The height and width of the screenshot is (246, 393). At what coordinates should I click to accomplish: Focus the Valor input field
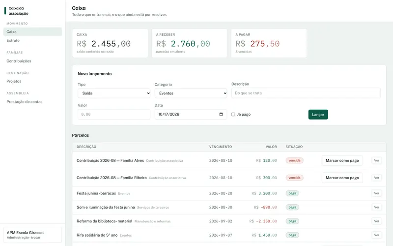[x=114, y=114]
